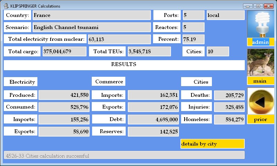The height and width of the screenshot is (166, 277).
Task: Select the Reactors value field
Action: pos(193,27)
